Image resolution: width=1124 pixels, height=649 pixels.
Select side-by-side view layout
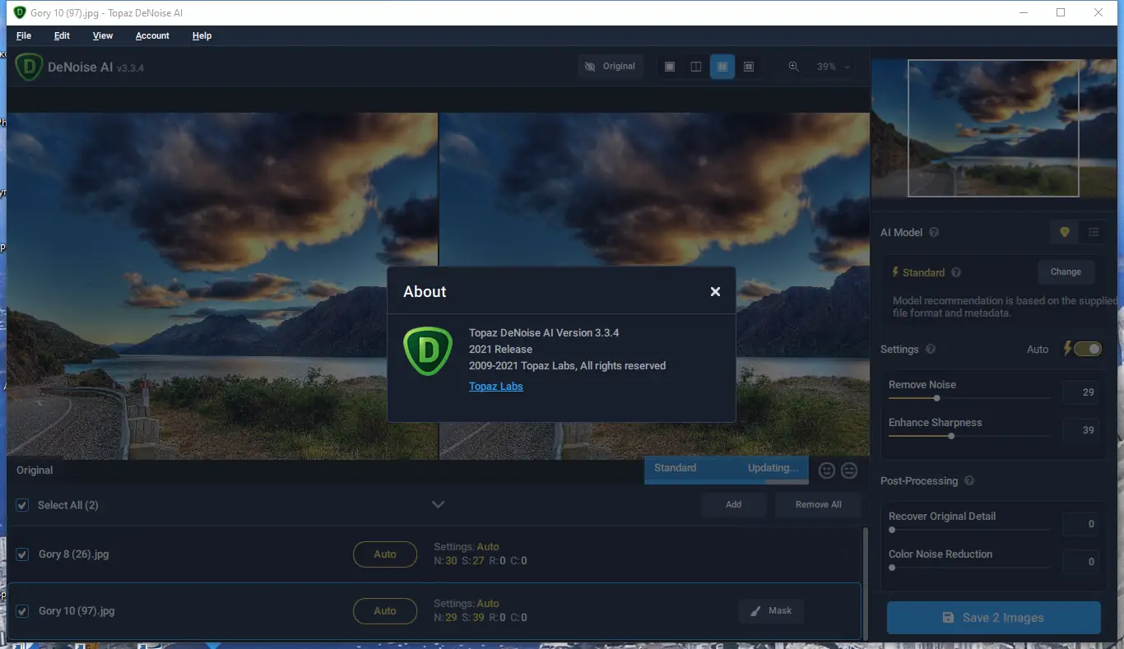click(x=722, y=67)
